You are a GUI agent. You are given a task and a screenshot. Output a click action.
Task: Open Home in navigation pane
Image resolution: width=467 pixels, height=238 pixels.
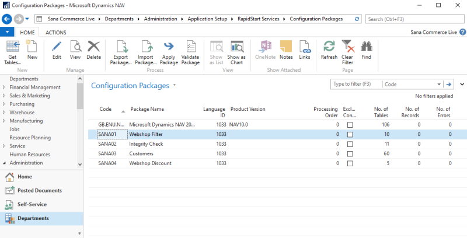click(41, 177)
